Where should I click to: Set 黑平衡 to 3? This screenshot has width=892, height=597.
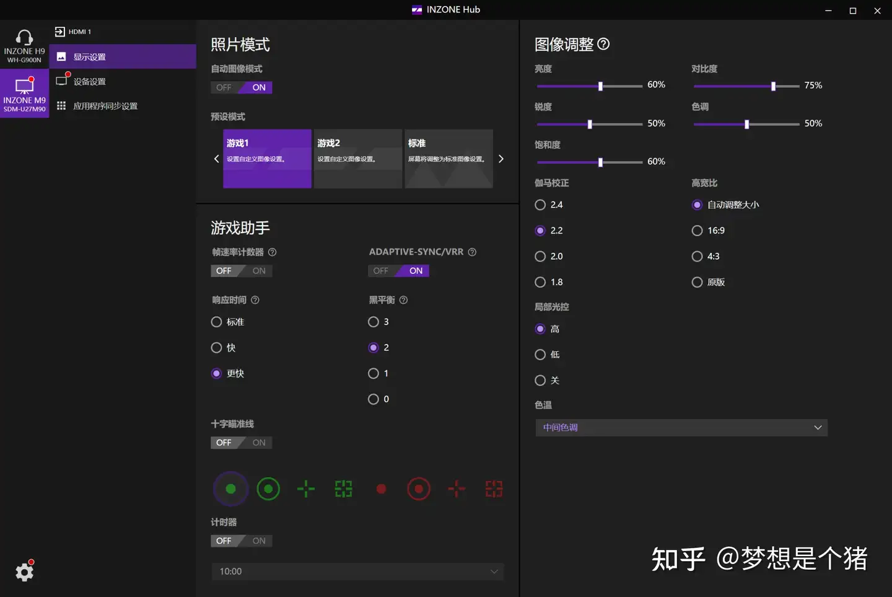click(378, 322)
